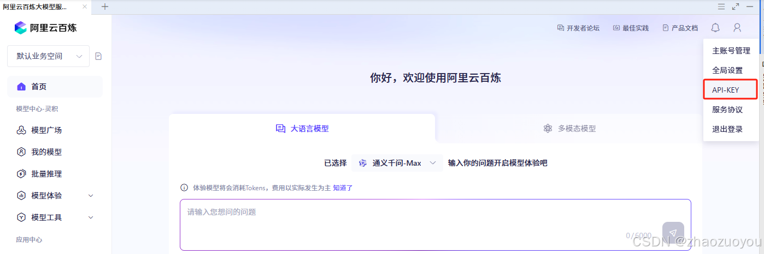This screenshot has width=764, height=254.
Task: Click the 开发者论坛 forum icon
Action: point(560,28)
